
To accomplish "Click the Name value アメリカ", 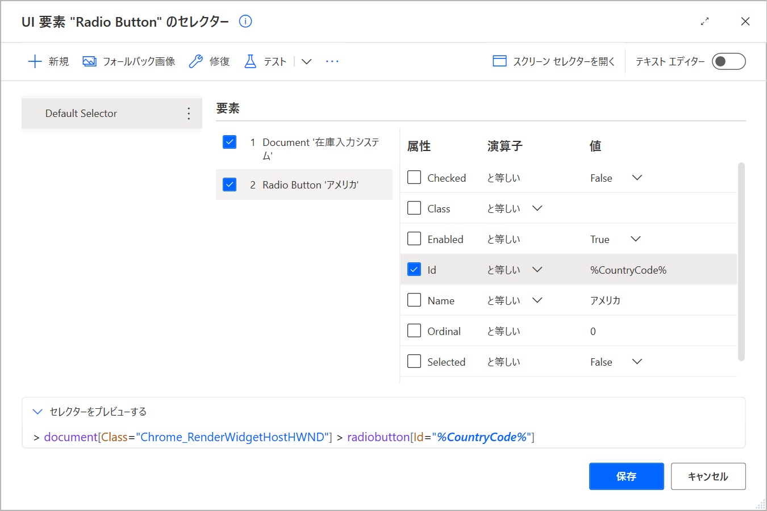I will [605, 300].
